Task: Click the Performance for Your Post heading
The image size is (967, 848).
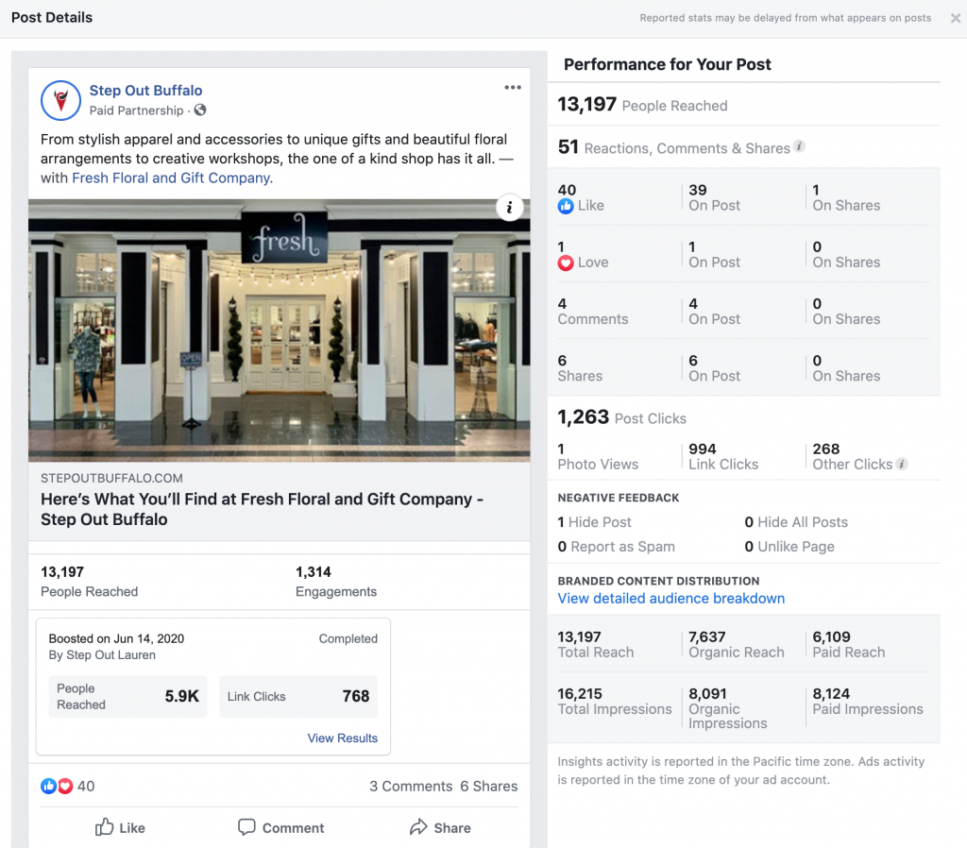Action: point(668,64)
